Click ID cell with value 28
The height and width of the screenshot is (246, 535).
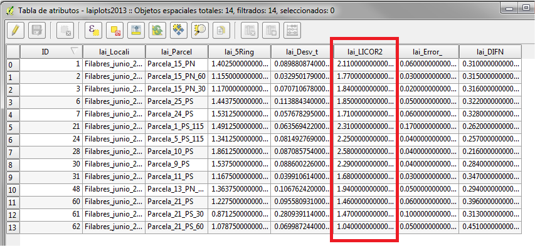coord(51,151)
